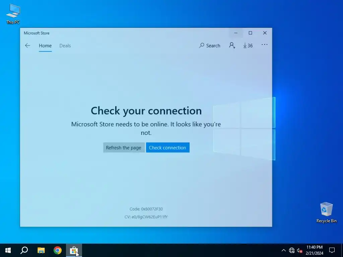The image size is (343, 257).
Task: Open taskbar search magnifier
Action: (24, 250)
